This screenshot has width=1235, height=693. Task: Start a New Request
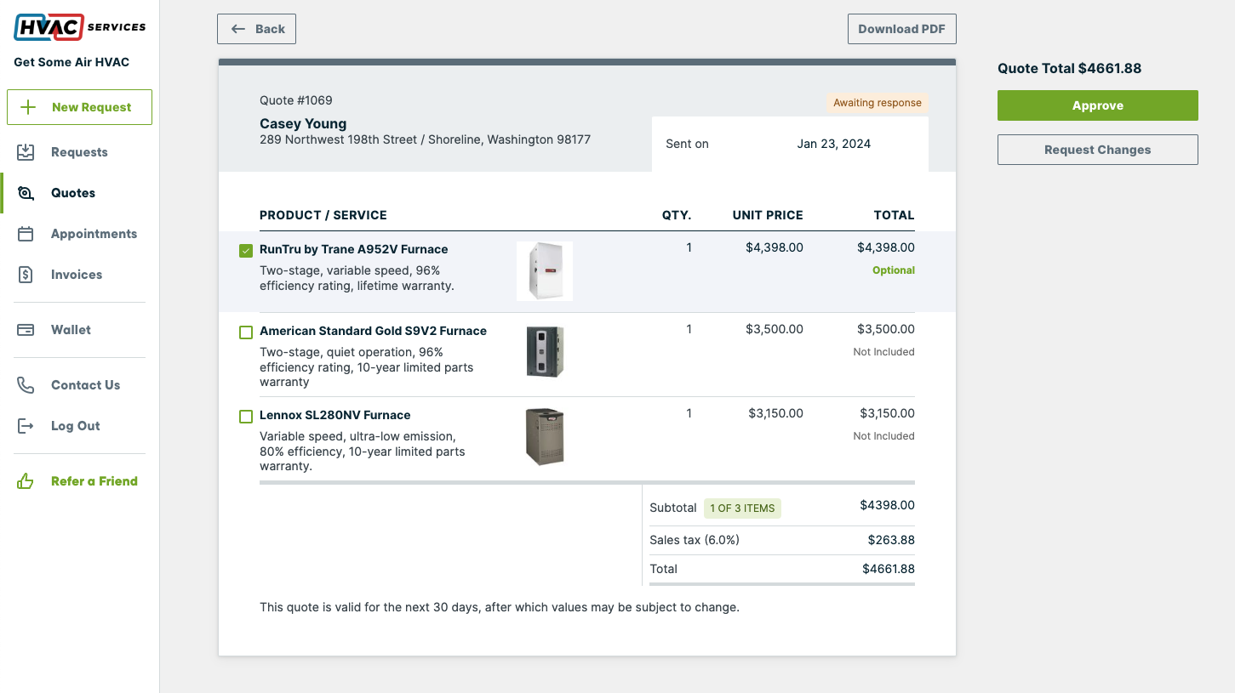point(79,107)
